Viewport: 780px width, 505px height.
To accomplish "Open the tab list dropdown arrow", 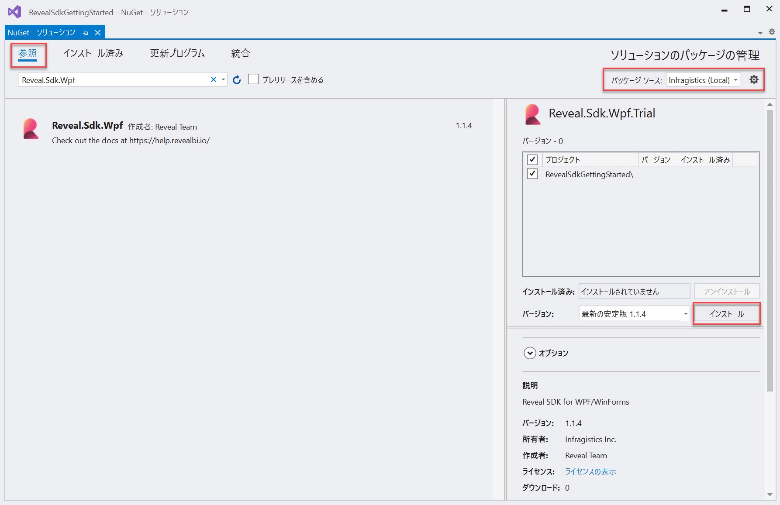I will [x=760, y=33].
